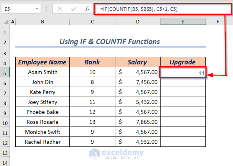
Task: Select Rachel Radher's salary 4,932.00
Action: point(138,142)
